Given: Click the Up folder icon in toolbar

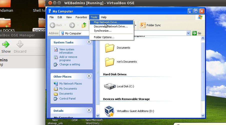Looking at the screenshot, I should [x=84, y=25].
